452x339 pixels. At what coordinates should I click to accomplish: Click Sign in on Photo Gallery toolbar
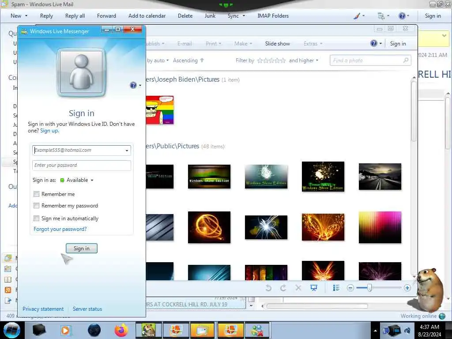click(398, 44)
